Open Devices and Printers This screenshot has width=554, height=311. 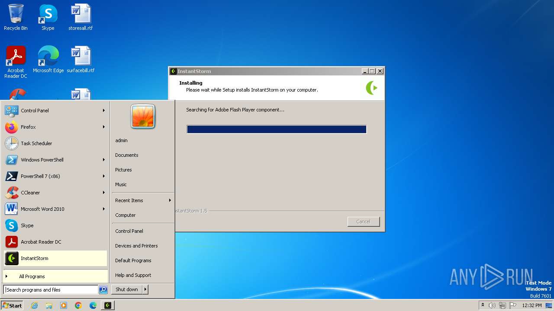143,246
